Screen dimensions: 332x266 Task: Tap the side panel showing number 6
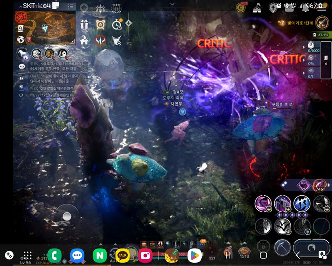(326, 60)
